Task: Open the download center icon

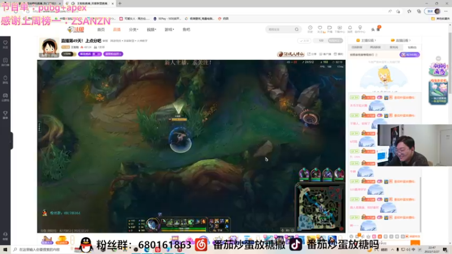Action: [340, 29]
